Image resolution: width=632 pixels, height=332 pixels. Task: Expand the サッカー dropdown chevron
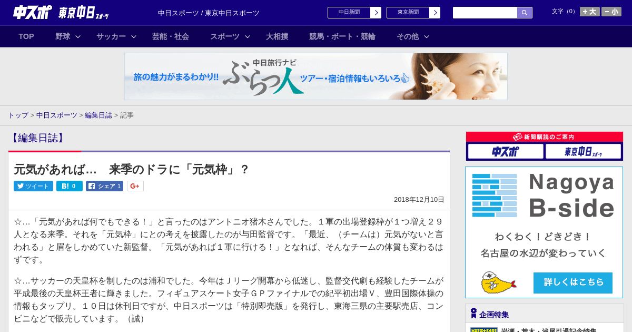pyautogui.click(x=134, y=36)
